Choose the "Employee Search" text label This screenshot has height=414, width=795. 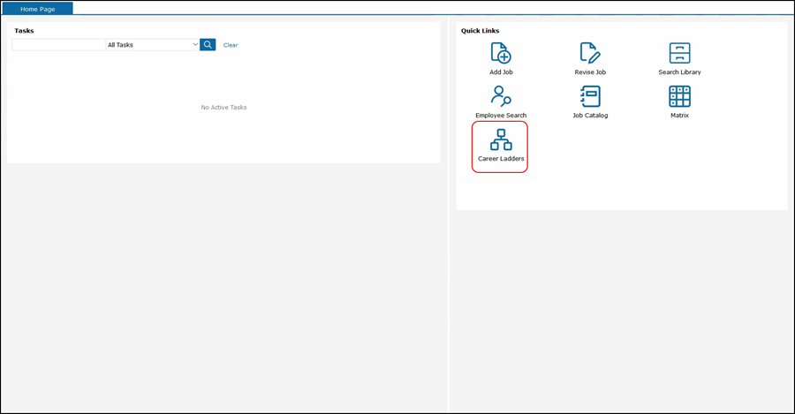501,116
